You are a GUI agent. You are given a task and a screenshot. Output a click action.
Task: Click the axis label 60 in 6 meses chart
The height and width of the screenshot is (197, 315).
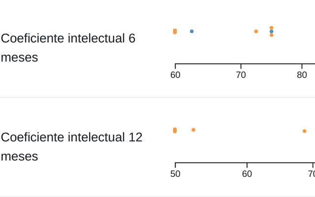(175, 75)
